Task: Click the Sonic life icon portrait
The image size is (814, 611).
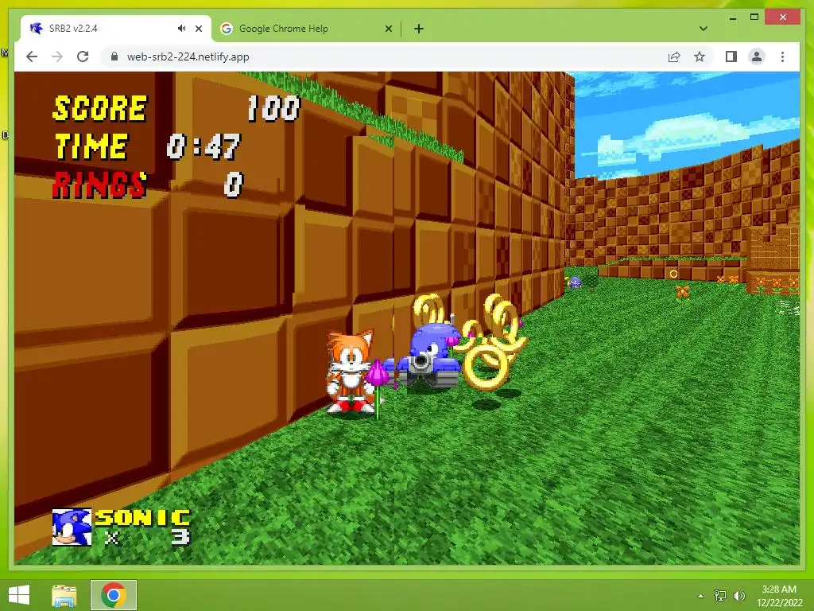Action: pos(72,527)
